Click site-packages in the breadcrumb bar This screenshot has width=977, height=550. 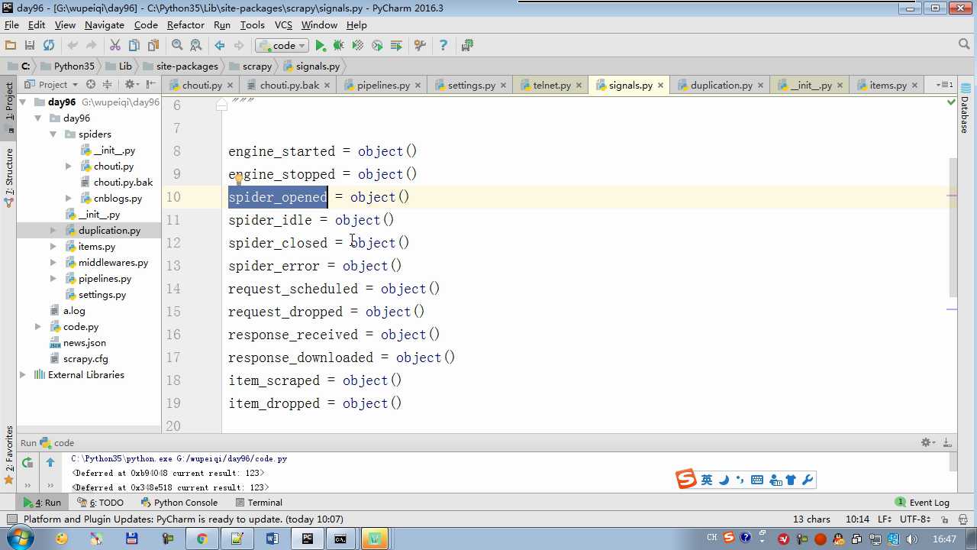coord(187,66)
